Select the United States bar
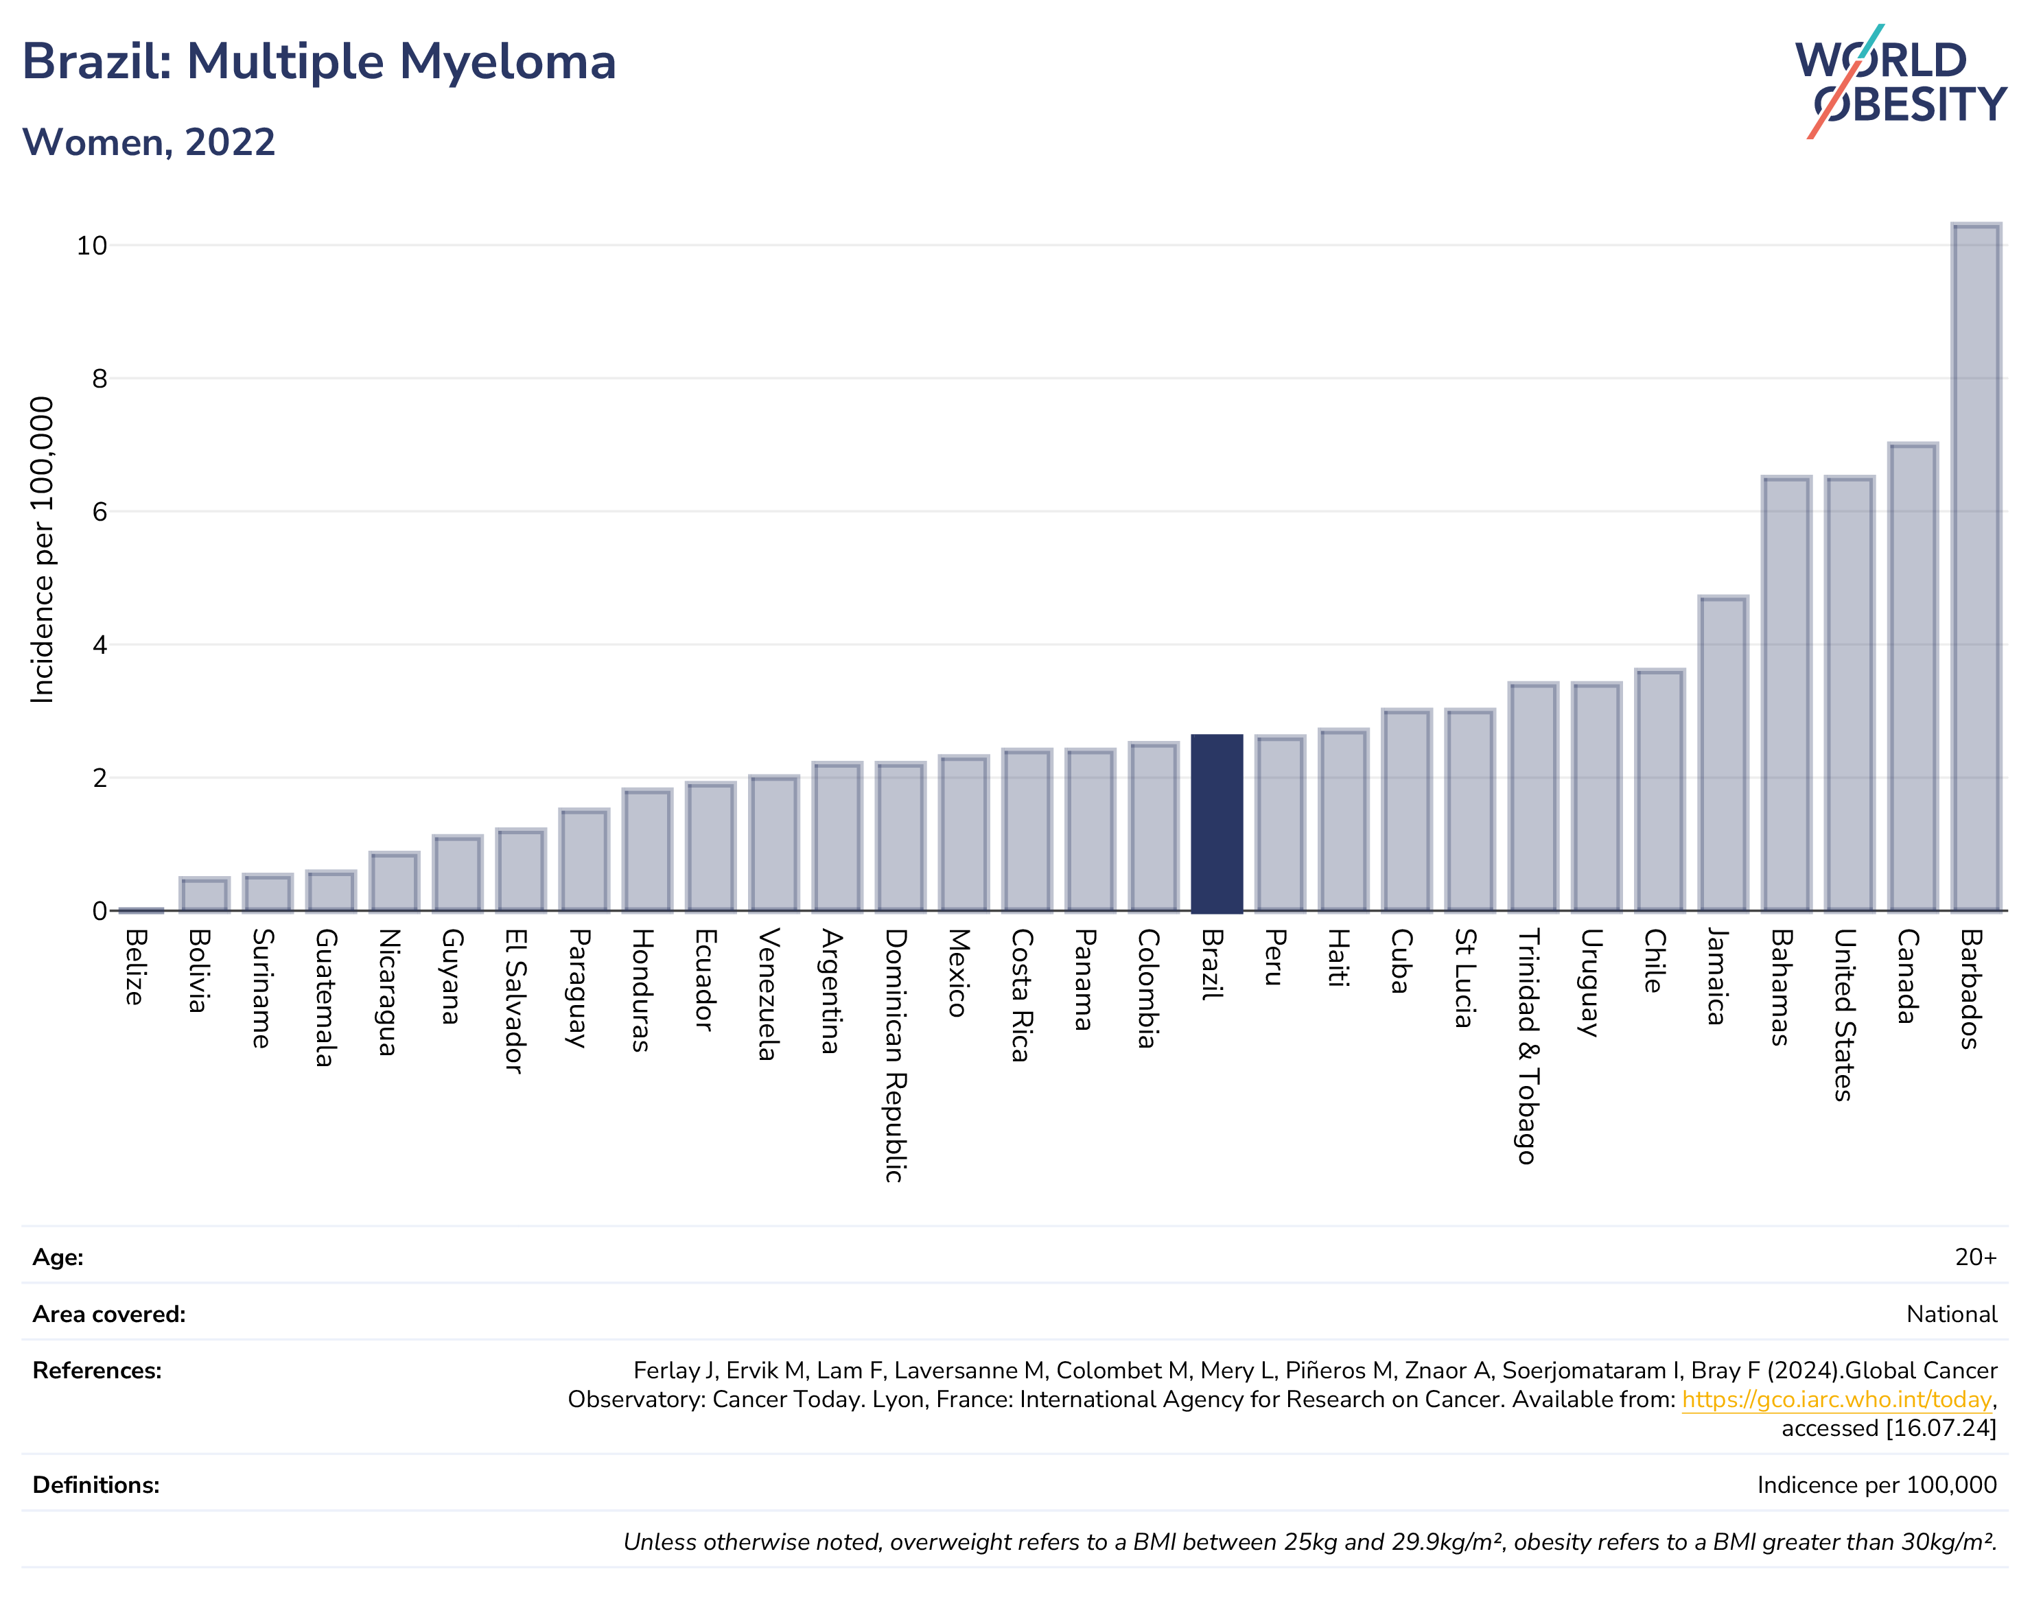This screenshot has width=2030, height=1604. pos(1849,693)
